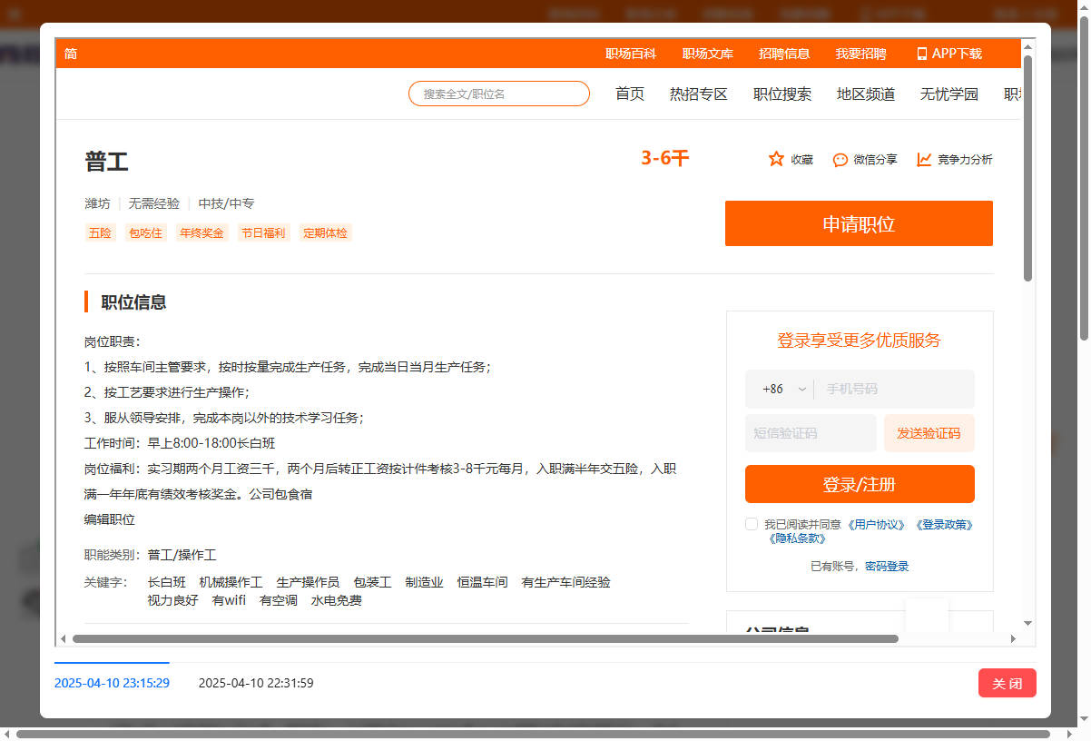Go to 首页 in the navigation bar
Image resolution: width=1091 pixels, height=741 pixels.
tap(629, 94)
